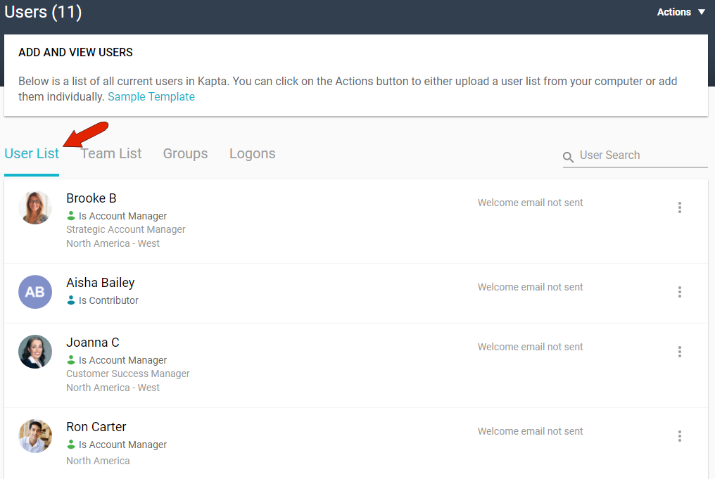
Task: Open the Logons tab
Action: click(252, 153)
